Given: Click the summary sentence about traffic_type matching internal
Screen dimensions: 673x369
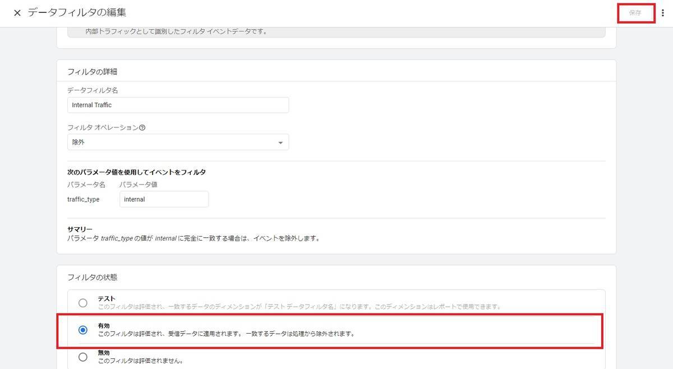Looking at the screenshot, I should pyautogui.click(x=193, y=238).
